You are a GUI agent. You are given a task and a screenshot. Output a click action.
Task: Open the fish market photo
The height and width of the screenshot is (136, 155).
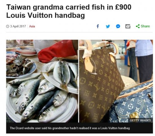(42, 81)
